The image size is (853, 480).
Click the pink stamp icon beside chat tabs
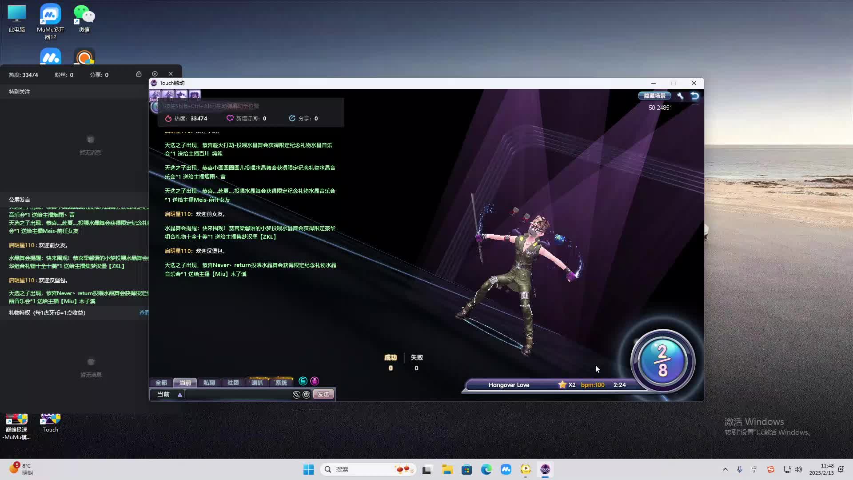[x=315, y=381]
